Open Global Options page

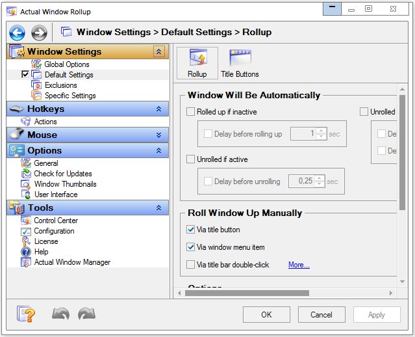(67, 64)
